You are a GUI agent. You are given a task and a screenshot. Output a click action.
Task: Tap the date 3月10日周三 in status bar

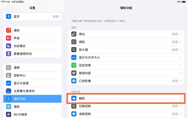click(18, 2)
